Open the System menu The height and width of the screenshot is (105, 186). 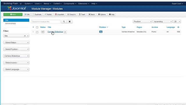coord(28,4)
